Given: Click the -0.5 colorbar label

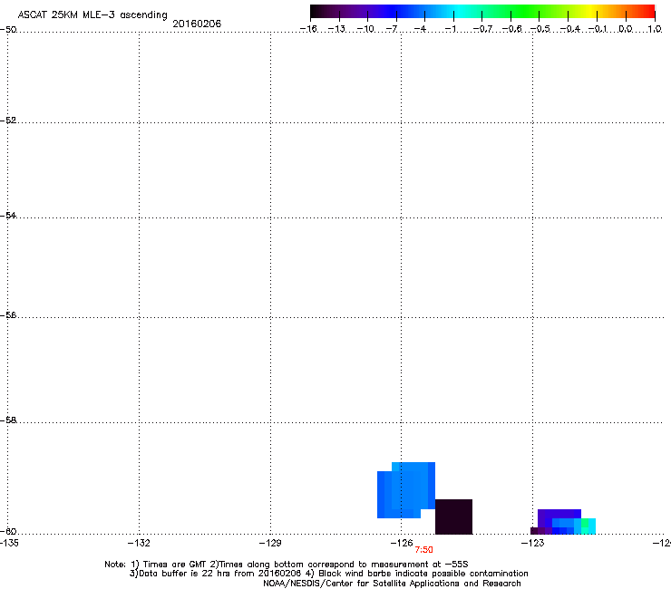Looking at the screenshot, I should click(540, 29).
